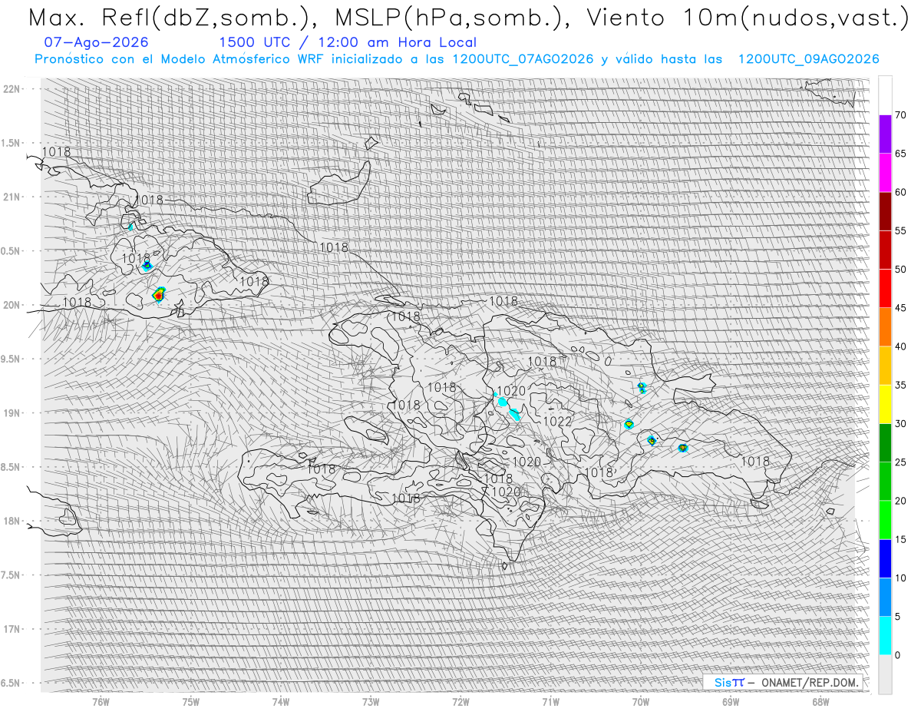The height and width of the screenshot is (712, 921).
Task: Click the '70W' longitude label
Action: pyautogui.click(x=640, y=701)
